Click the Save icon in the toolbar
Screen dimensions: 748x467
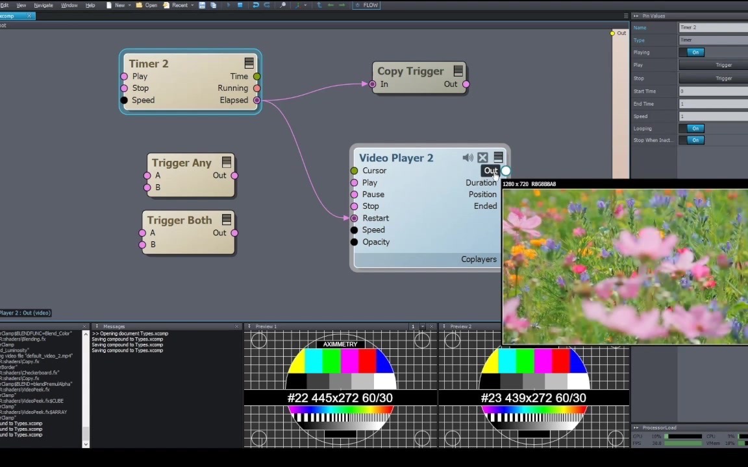202,5
